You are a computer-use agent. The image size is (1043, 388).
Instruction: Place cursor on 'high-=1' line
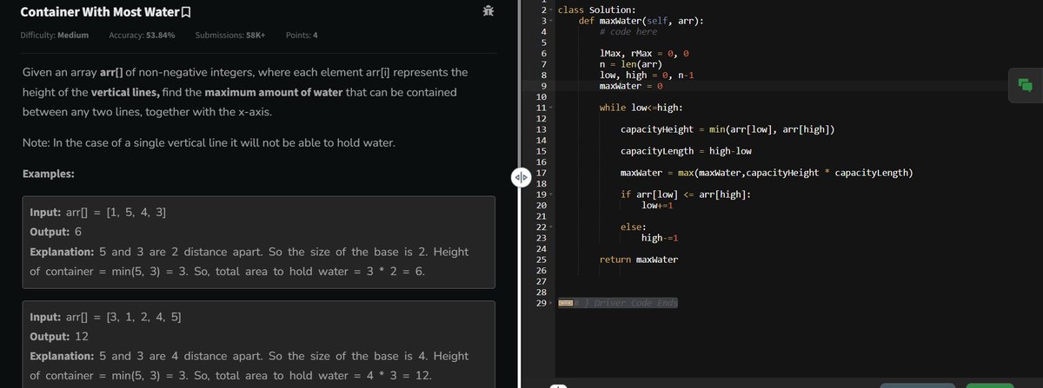point(661,238)
